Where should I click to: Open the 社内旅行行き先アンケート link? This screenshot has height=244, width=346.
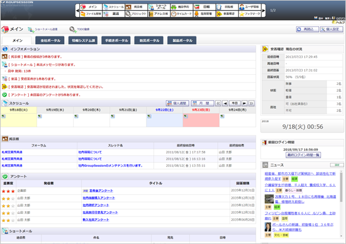(x=100, y=213)
